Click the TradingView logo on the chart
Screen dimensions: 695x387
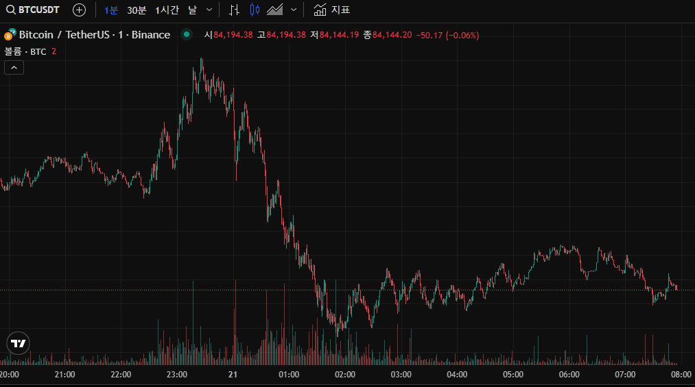(x=19, y=343)
